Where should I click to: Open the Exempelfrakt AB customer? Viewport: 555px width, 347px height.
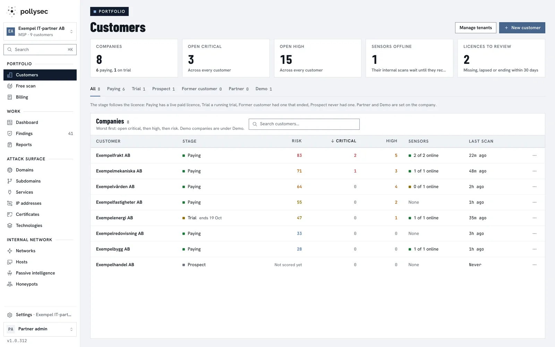coord(113,155)
